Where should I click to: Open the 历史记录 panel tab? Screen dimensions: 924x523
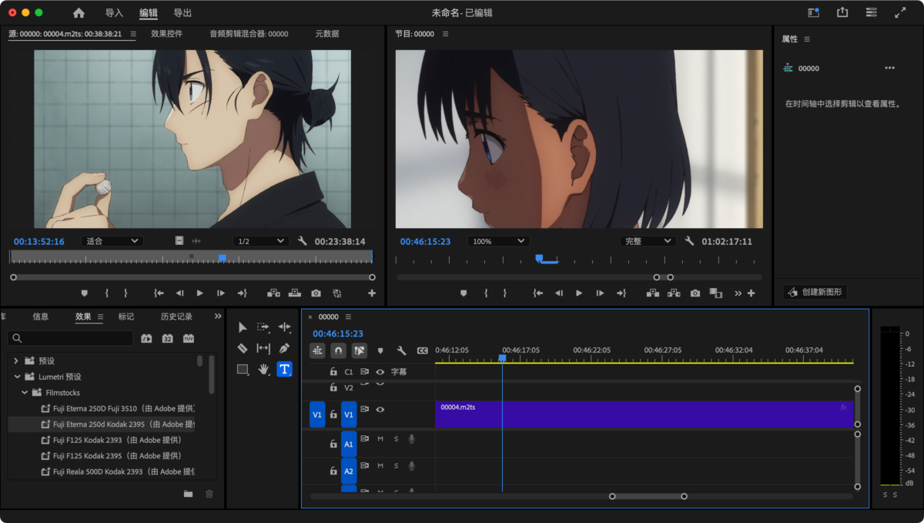[176, 317]
